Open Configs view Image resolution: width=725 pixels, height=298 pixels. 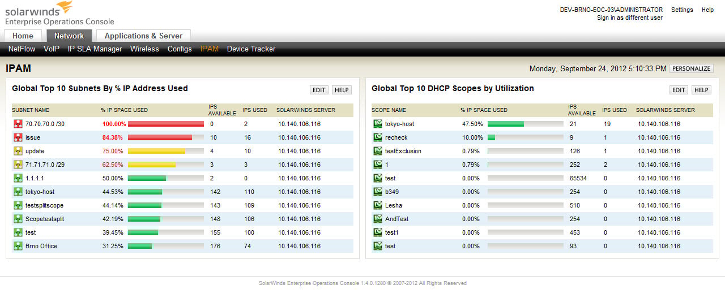tap(180, 49)
